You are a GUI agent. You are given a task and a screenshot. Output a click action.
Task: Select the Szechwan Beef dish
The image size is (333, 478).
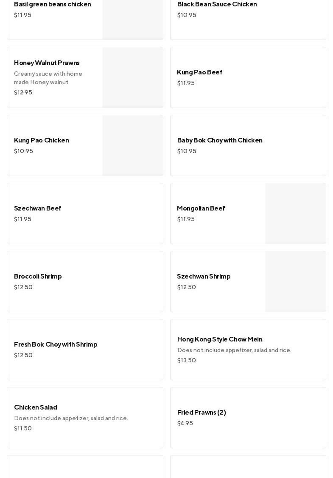pos(38,208)
